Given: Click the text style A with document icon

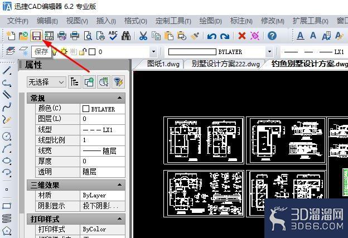Looking at the screenshot, I should [x=326, y=36].
